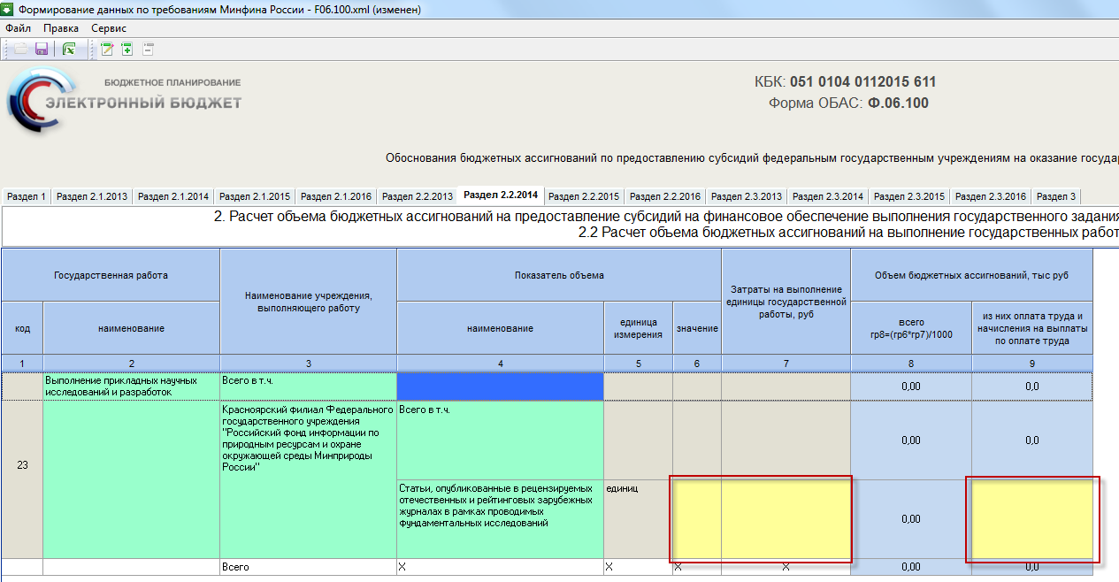This screenshot has width=1119, height=582.
Task: Click the edit row pencil icon
Action: (107, 50)
